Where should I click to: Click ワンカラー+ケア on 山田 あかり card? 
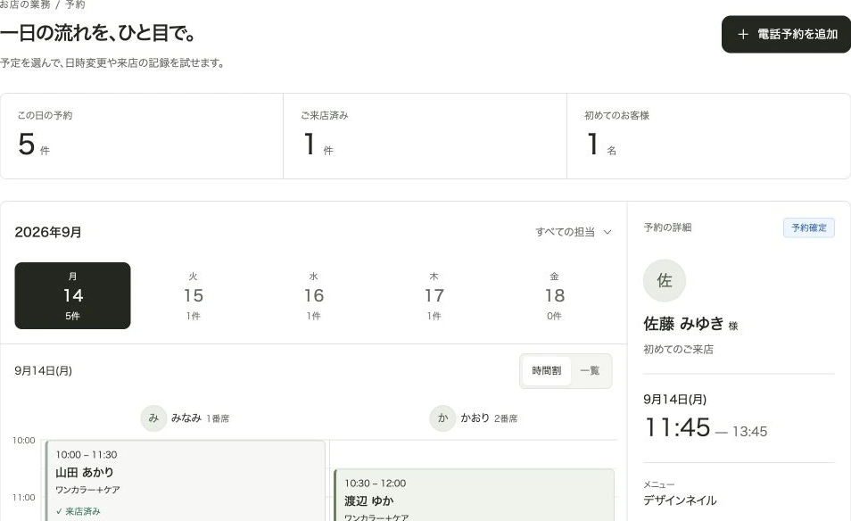tap(88, 490)
